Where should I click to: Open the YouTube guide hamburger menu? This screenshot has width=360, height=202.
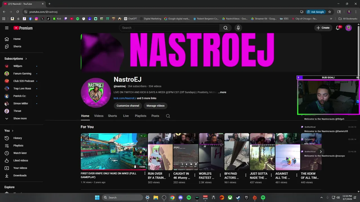7,28
